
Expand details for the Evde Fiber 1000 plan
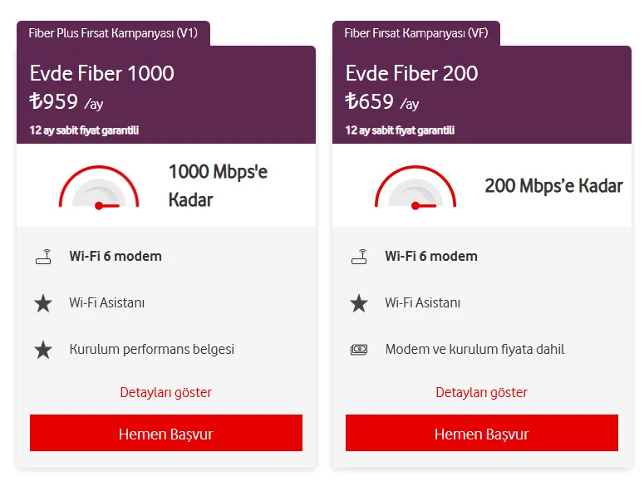point(165,392)
